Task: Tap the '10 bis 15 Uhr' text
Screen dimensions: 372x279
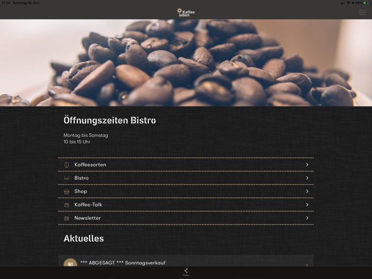Action: (77, 142)
